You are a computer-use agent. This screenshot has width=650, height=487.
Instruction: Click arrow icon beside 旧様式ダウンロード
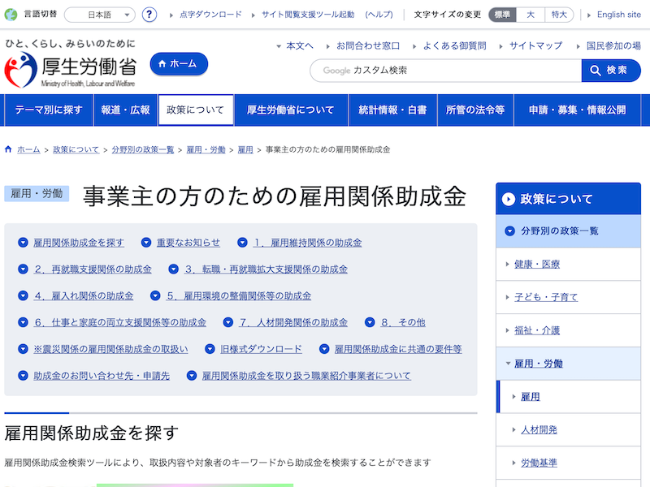pos(210,349)
